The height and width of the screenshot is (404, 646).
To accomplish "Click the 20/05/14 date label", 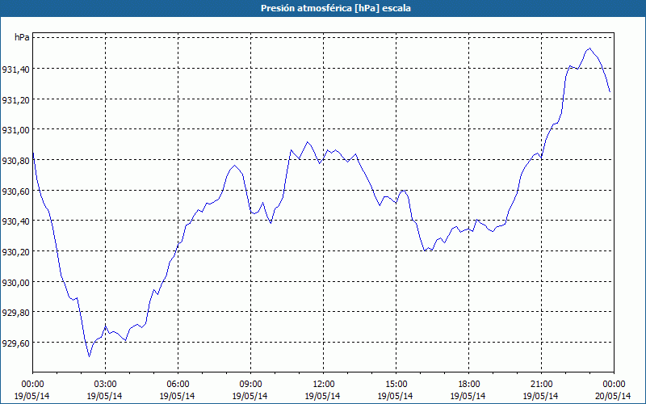I will click(614, 396).
